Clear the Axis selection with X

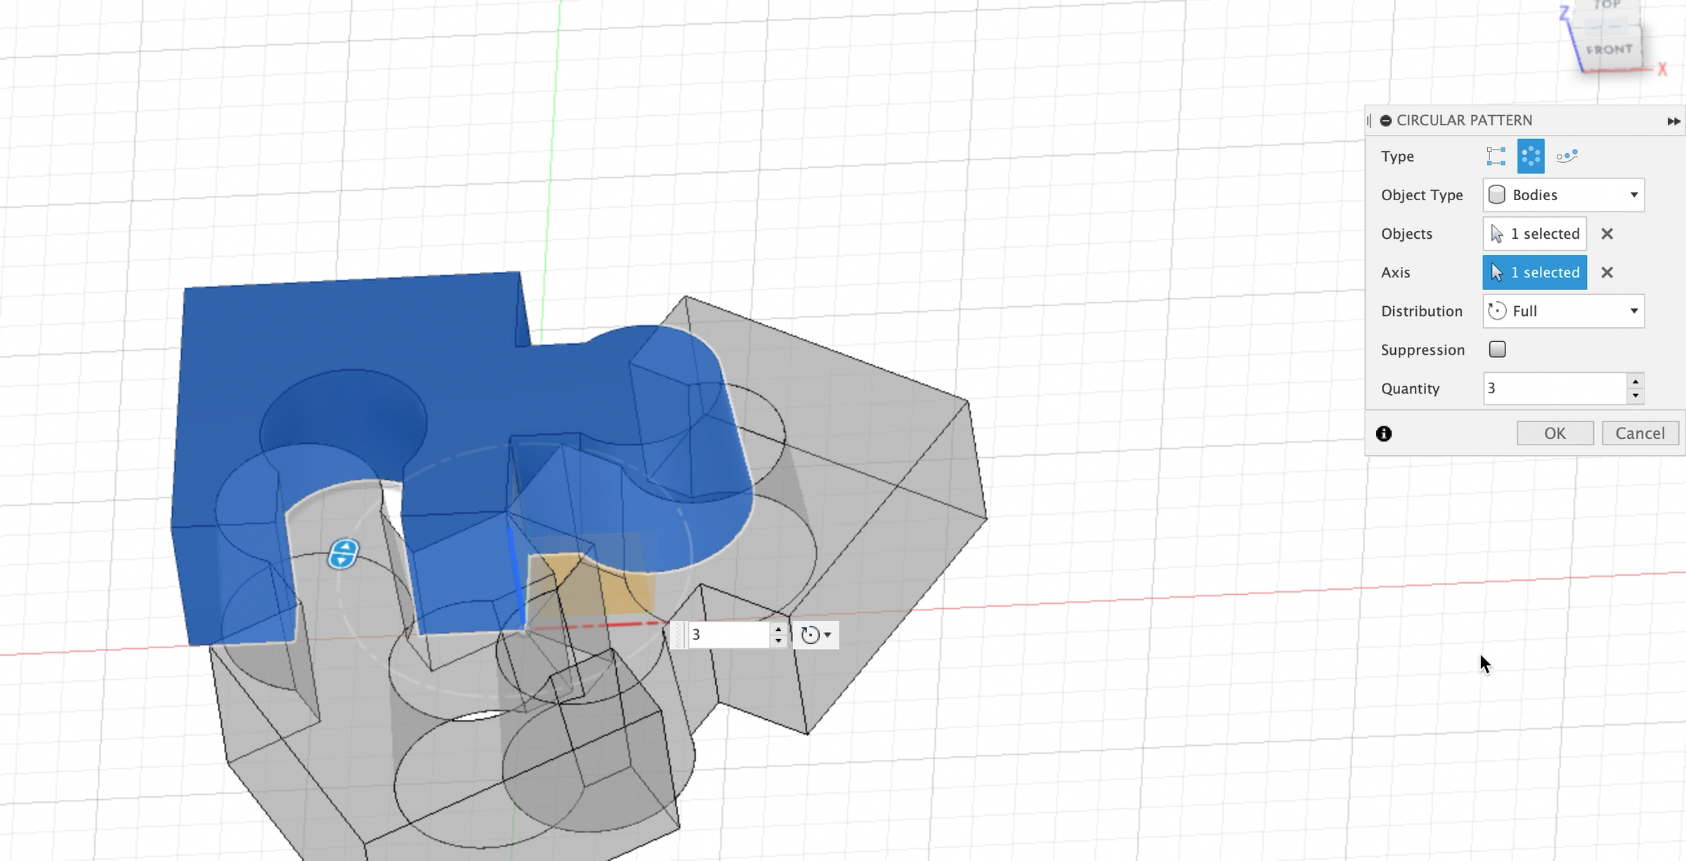(x=1607, y=272)
